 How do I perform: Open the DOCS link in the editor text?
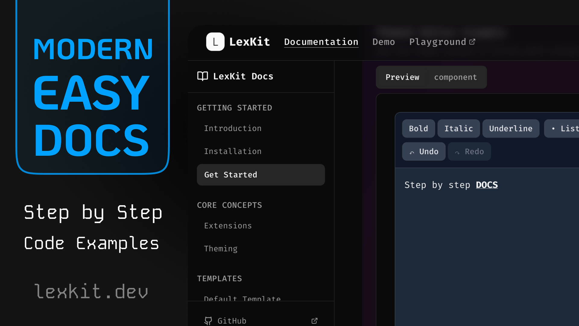(487, 185)
